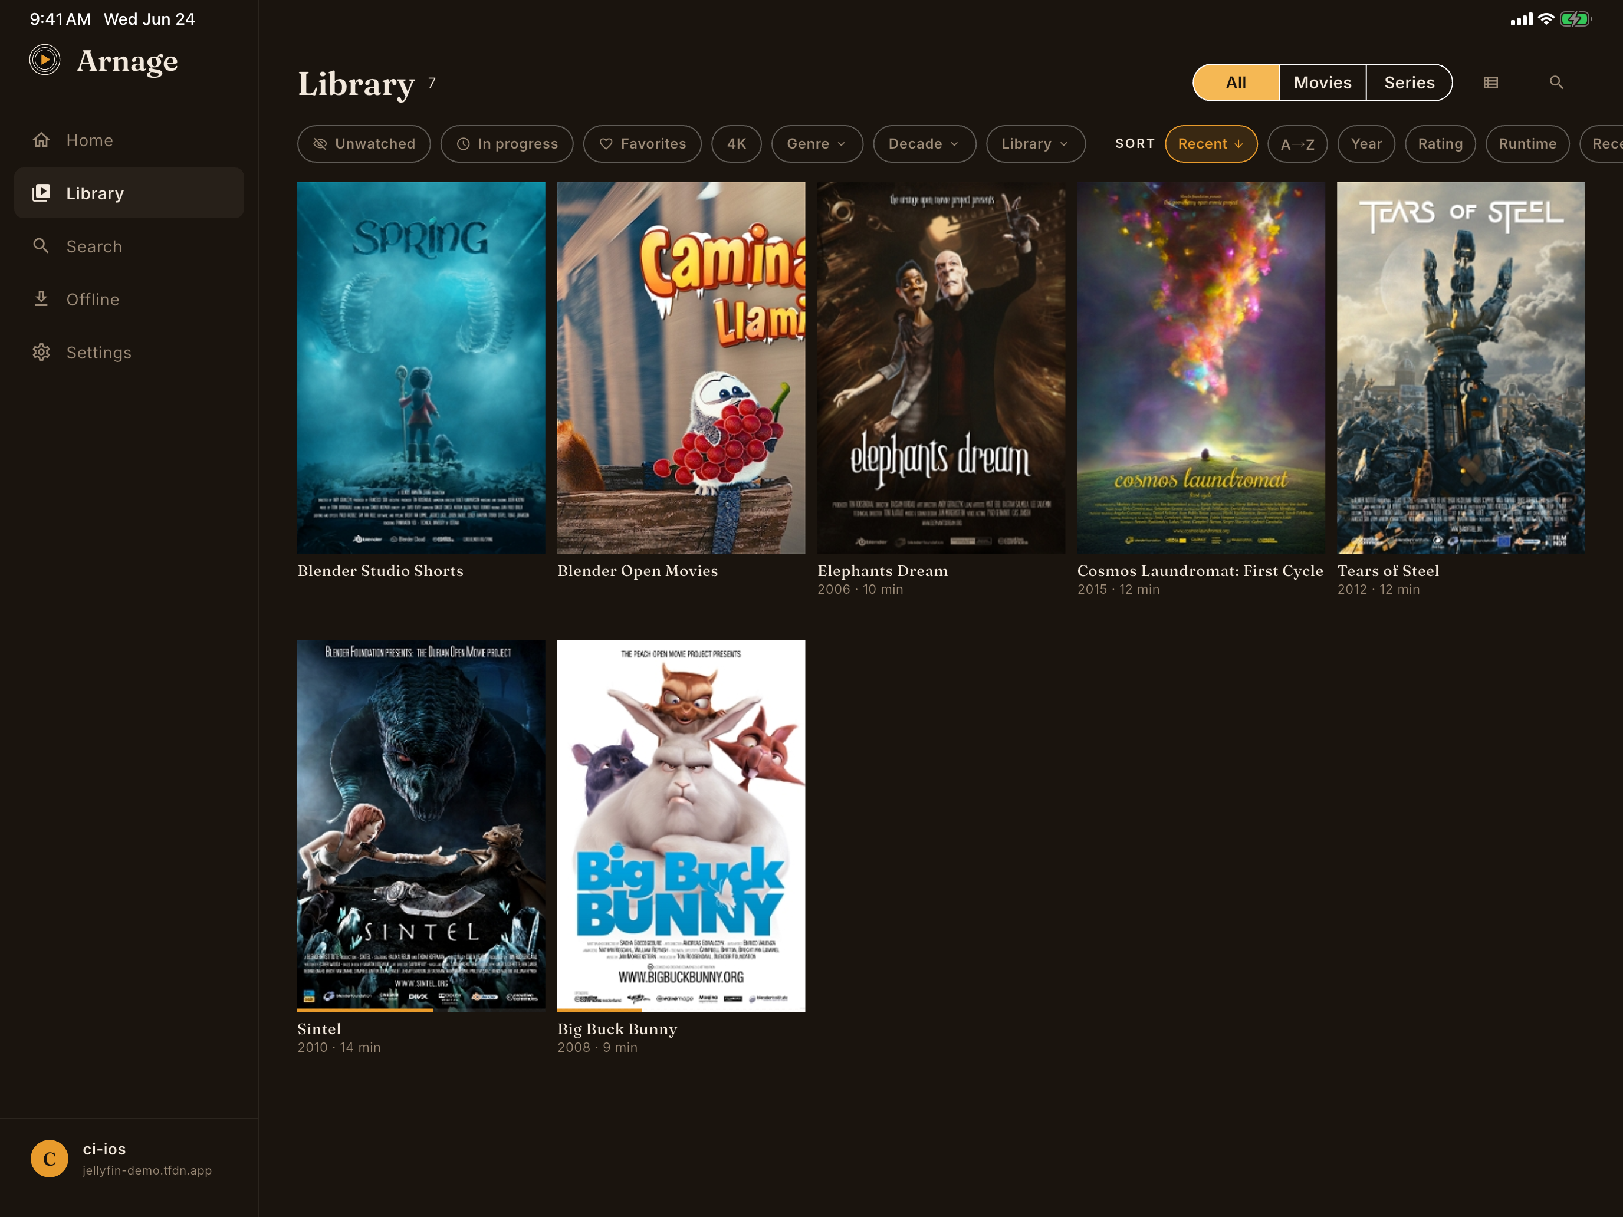Open the Big Buck Bunny poster
Screen dimensions: 1623x1217
[681, 825]
